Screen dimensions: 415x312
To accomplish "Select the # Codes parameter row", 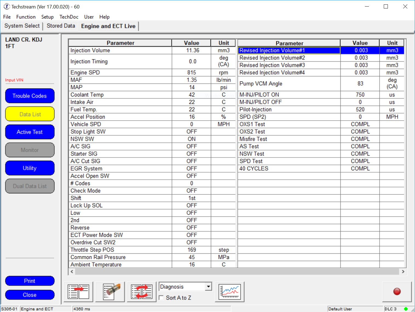I will click(x=152, y=183).
